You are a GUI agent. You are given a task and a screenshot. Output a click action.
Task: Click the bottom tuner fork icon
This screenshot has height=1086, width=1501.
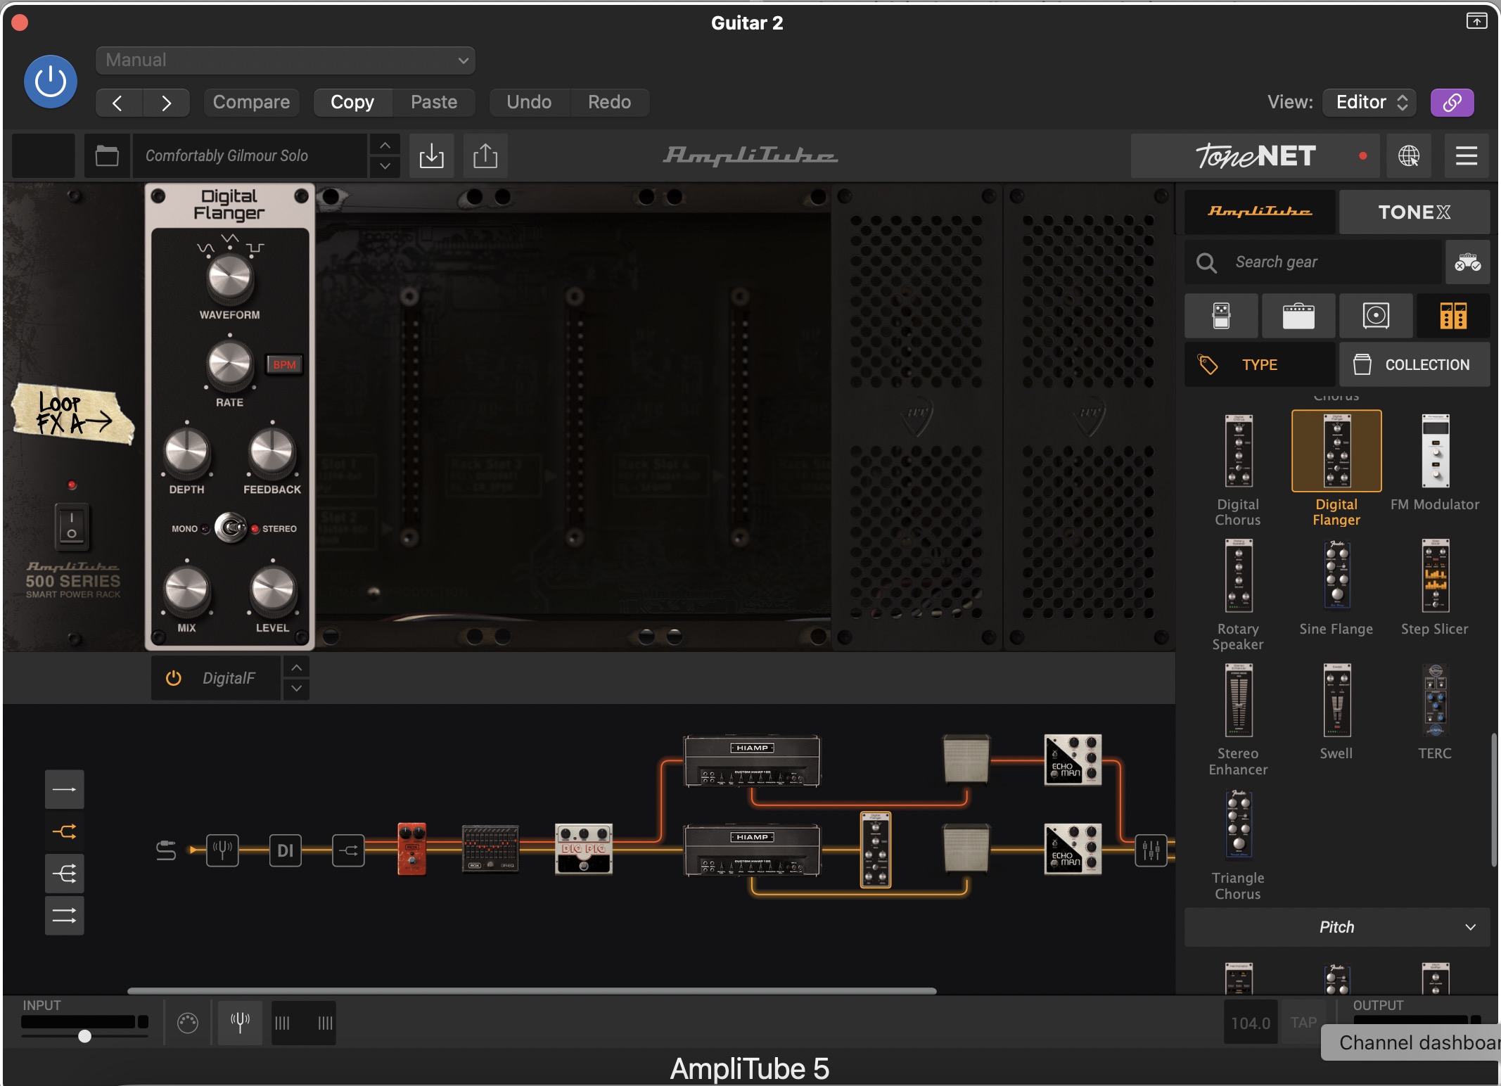240,1023
